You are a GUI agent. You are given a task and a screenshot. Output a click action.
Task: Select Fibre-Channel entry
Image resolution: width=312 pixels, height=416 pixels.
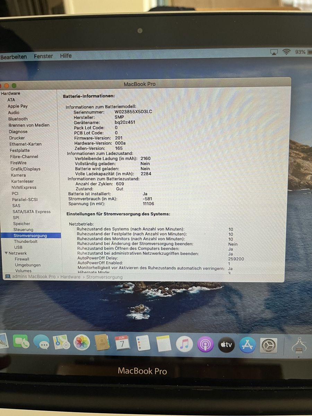pyautogui.click(x=24, y=157)
